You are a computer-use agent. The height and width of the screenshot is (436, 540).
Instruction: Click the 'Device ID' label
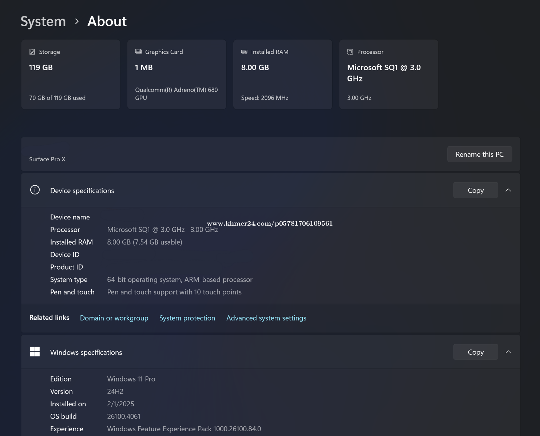click(x=65, y=254)
